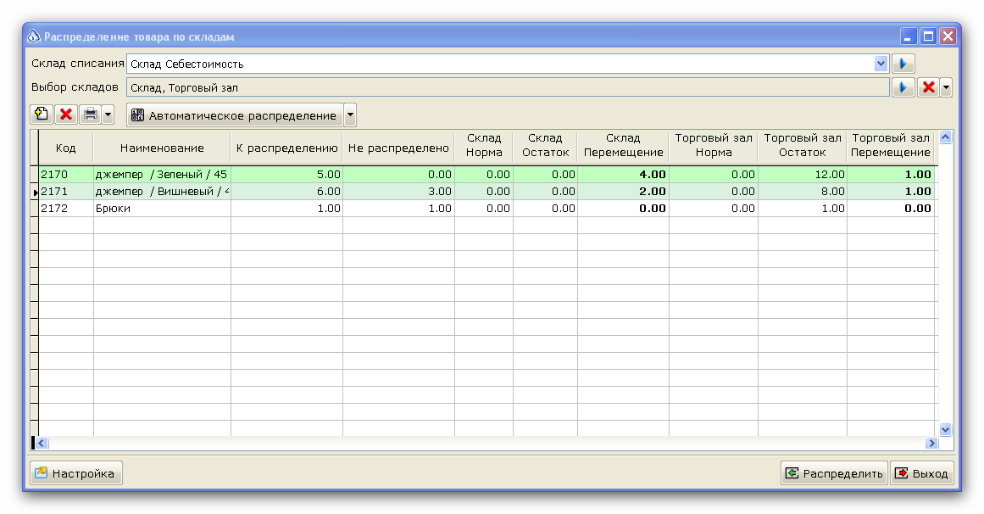Click the horizontal scrollbar right arrow

(x=931, y=443)
